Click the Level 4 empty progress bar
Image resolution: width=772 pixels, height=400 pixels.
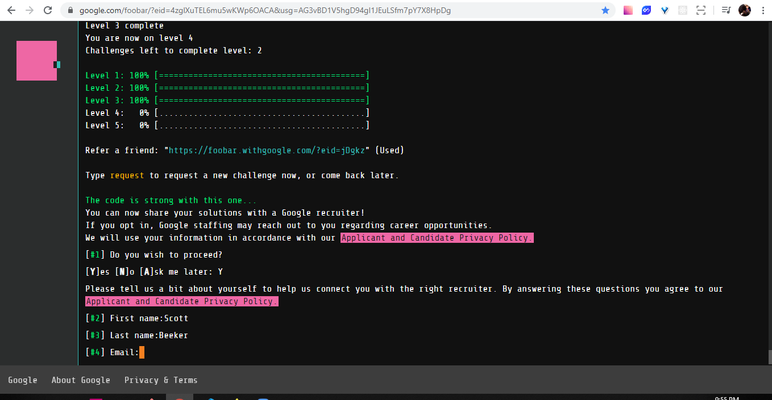tap(262, 113)
